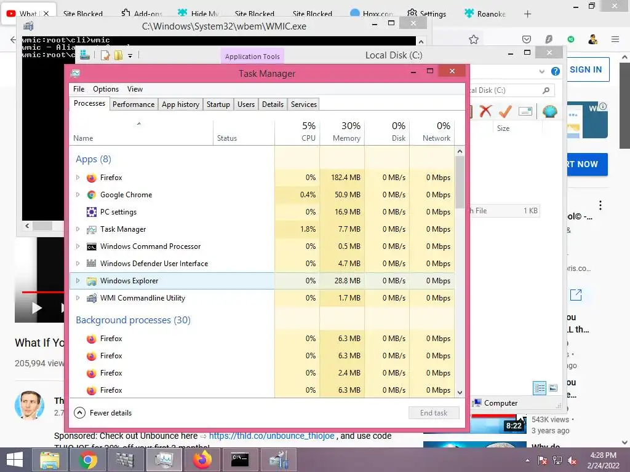Expand the Windows Explorer row

pyautogui.click(x=78, y=281)
